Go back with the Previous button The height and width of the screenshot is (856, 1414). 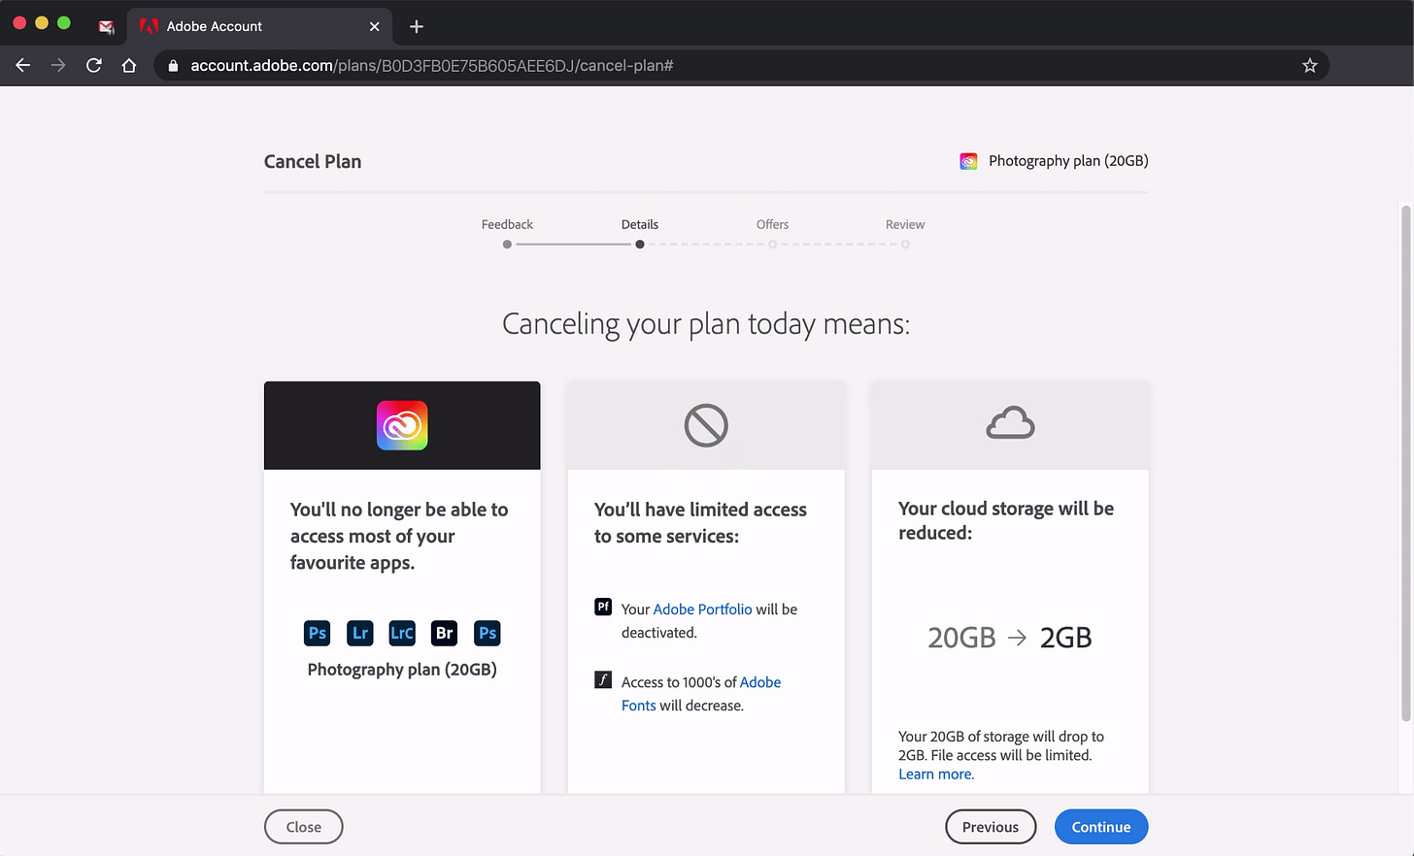tap(991, 827)
